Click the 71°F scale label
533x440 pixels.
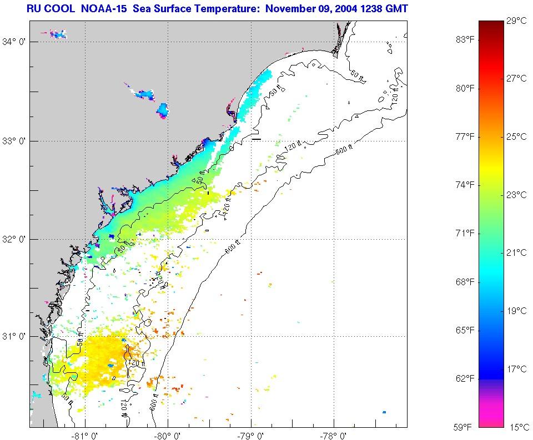click(x=465, y=233)
